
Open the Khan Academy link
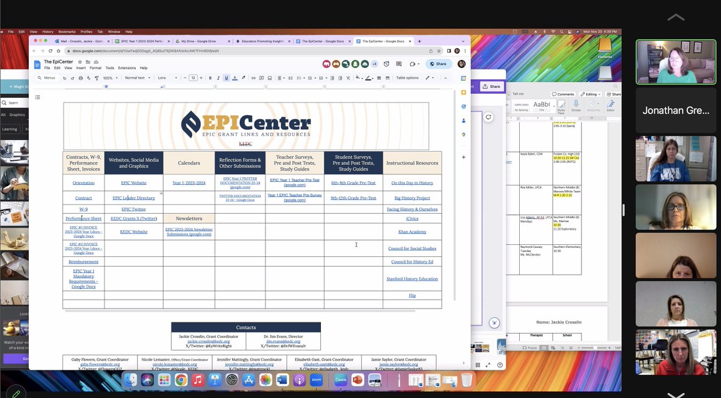click(x=412, y=232)
